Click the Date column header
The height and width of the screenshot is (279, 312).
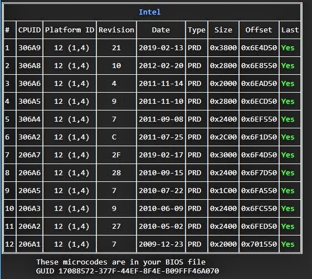[161, 30]
